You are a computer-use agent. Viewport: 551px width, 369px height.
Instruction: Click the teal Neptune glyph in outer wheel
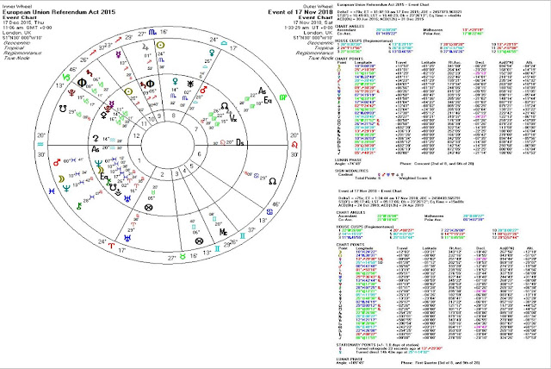[x=66, y=189]
